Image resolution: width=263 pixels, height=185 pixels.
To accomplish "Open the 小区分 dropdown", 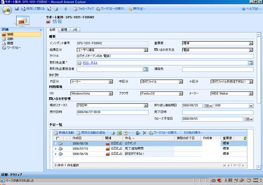I will point(251,82).
